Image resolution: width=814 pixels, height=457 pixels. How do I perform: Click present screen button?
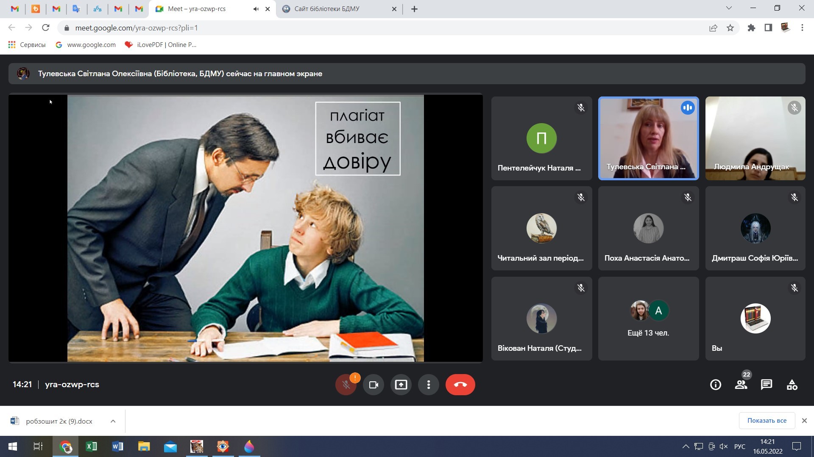(401, 385)
